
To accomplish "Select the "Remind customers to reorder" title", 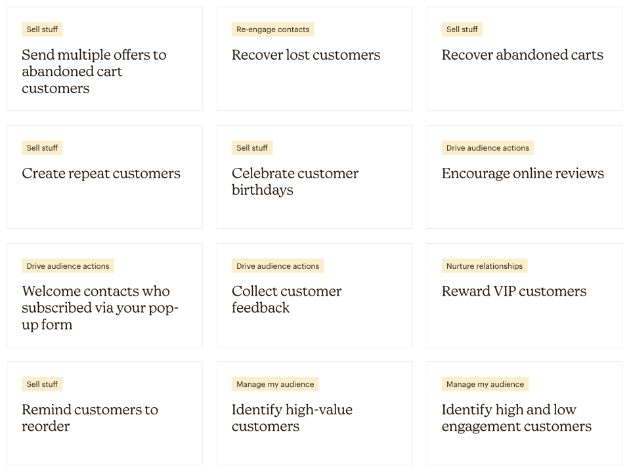I will tap(90, 418).
